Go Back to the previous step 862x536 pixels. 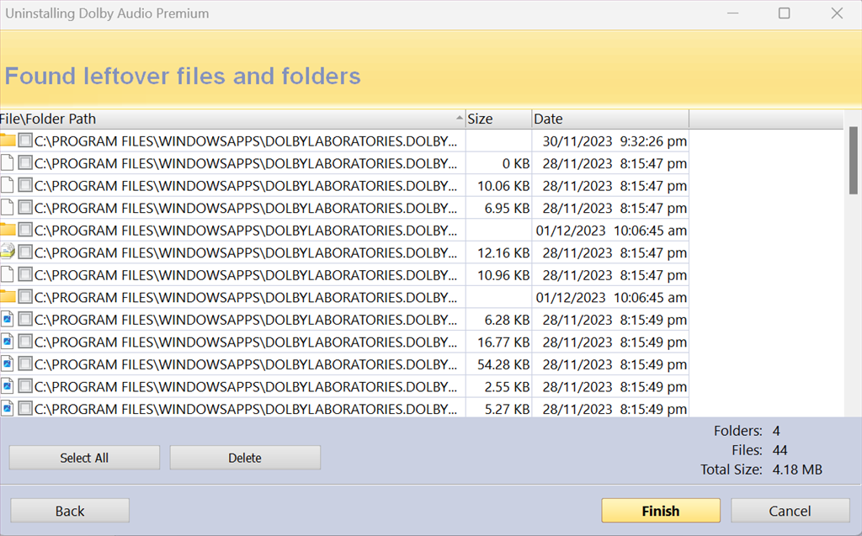click(70, 511)
